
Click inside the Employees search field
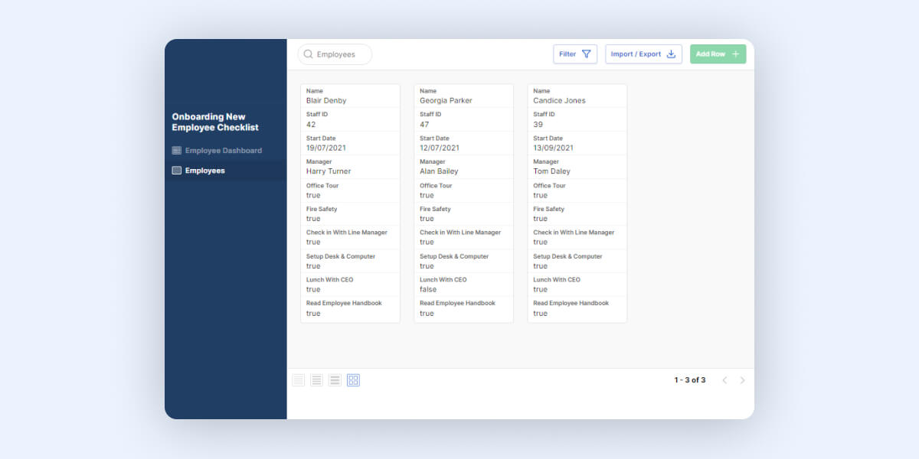click(335, 54)
